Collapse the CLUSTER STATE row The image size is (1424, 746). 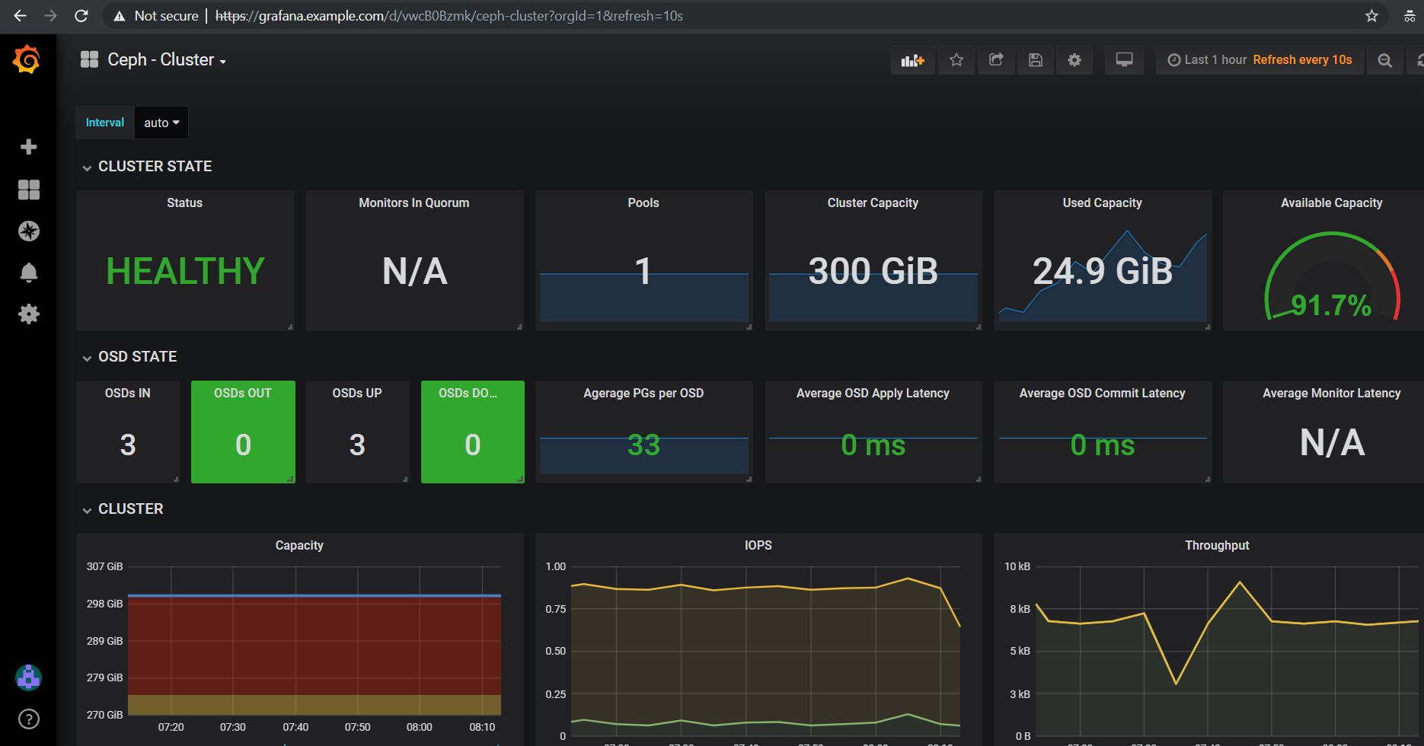coord(155,167)
